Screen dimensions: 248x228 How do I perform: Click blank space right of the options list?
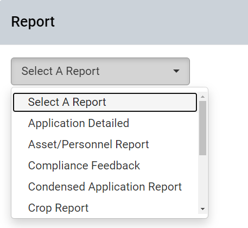[228, 153]
